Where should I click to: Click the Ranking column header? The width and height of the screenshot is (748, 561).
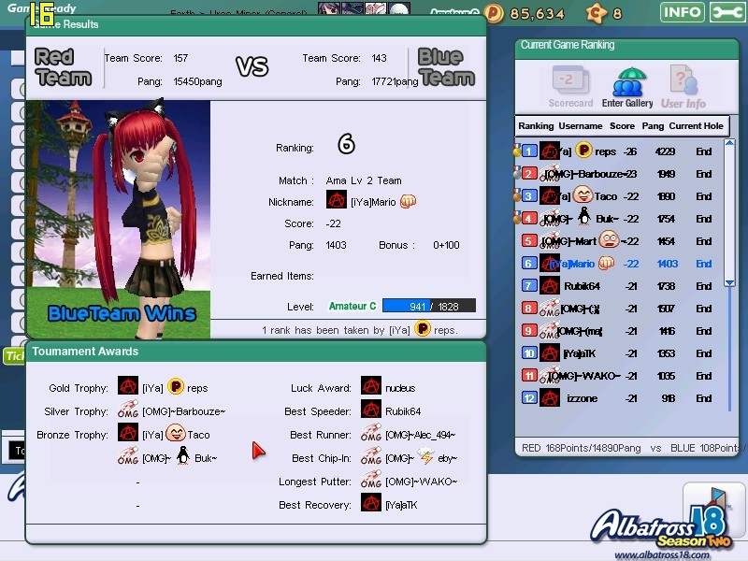click(536, 126)
